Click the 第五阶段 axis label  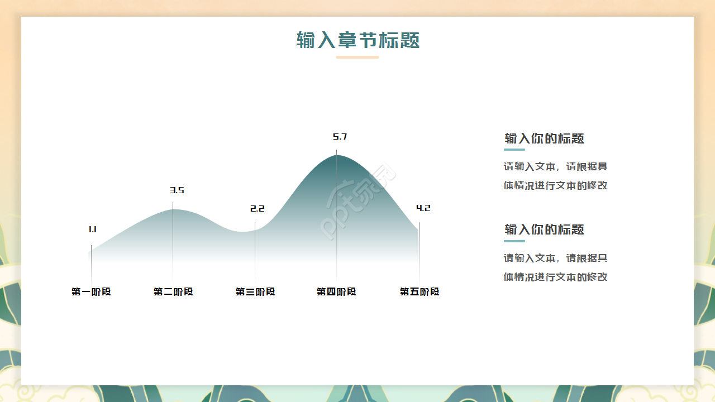coord(420,291)
